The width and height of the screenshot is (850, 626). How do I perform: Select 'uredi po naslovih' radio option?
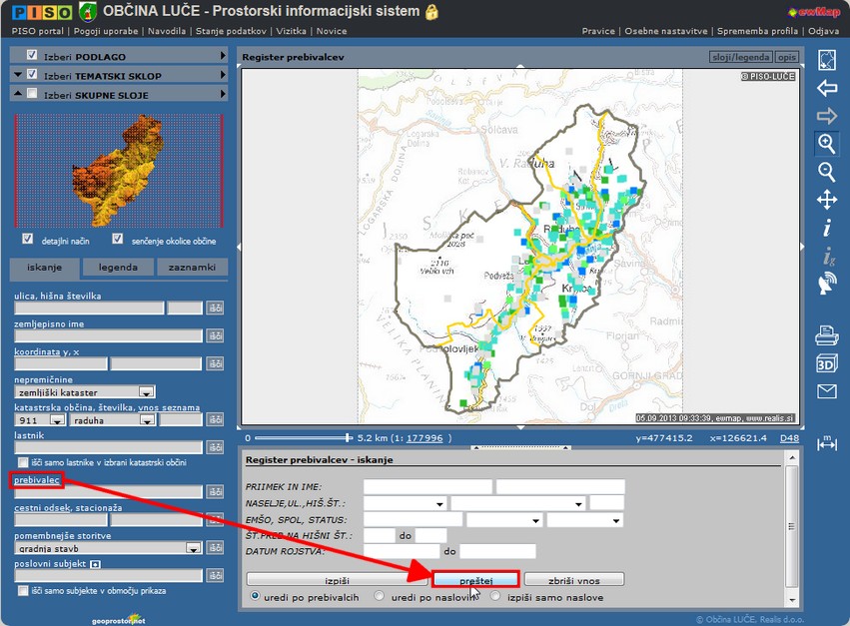point(380,596)
